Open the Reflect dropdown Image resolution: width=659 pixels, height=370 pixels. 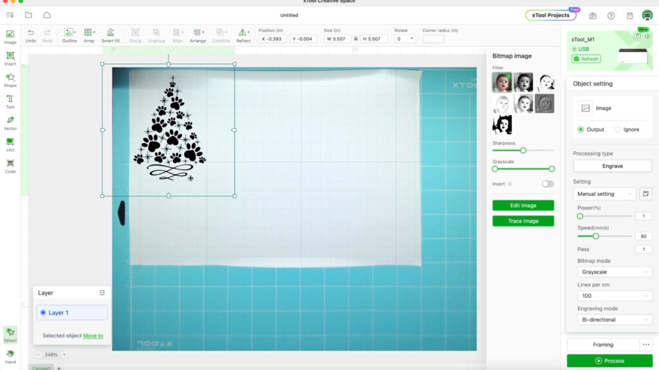tap(243, 36)
